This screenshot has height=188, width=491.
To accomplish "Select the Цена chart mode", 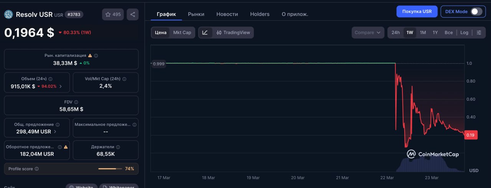I will [161, 33].
